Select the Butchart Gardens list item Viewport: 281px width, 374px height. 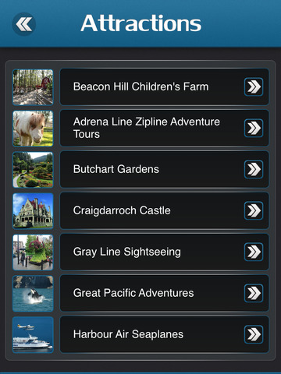coord(165,169)
